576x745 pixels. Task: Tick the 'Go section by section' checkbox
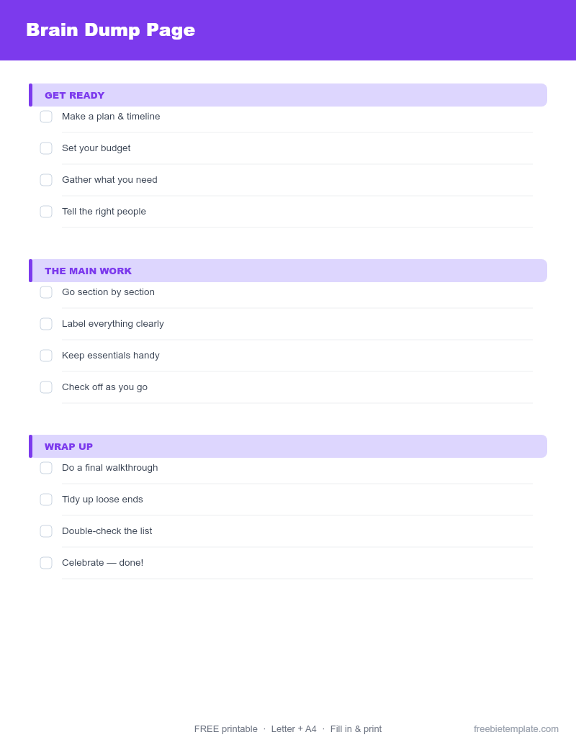[x=46, y=292]
